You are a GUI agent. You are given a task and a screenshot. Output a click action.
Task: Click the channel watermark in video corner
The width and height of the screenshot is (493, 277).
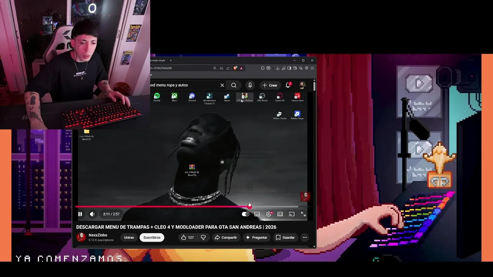coord(305,197)
